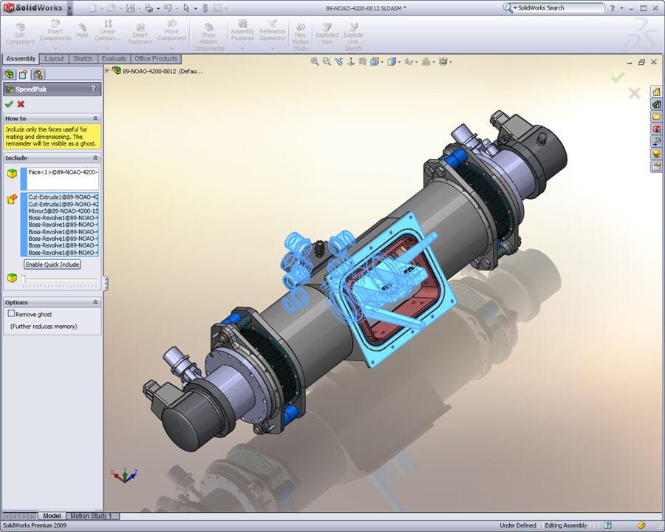Image resolution: width=665 pixels, height=532 pixels.
Task: Click the Quick Include slider handle
Action: pos(24,279)
